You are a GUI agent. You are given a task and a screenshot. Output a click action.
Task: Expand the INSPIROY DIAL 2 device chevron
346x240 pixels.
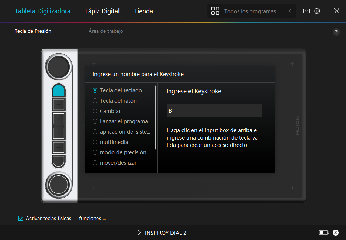(x=139, y=233)
